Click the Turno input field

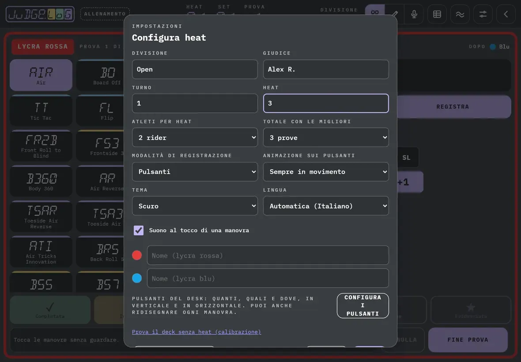[195, 103]
